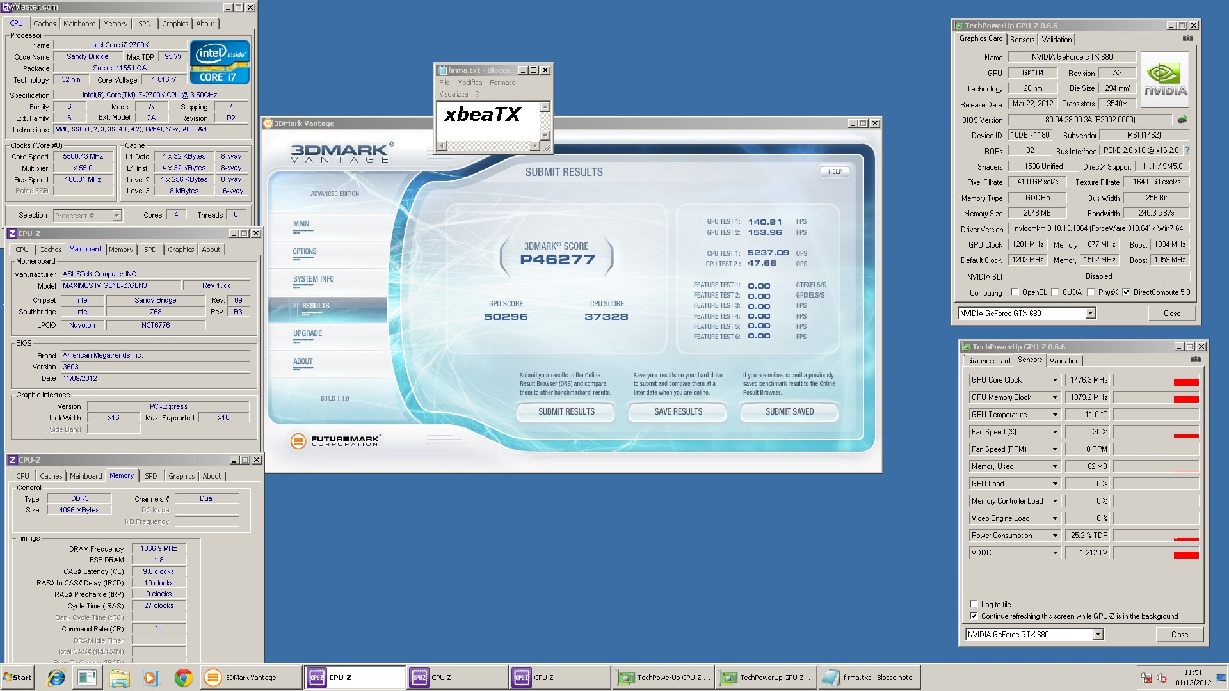Open the GPU Memory Clock sensor dropdown
The height and width of the screenshot is (691, 1229).
(x=1055, y=397)
